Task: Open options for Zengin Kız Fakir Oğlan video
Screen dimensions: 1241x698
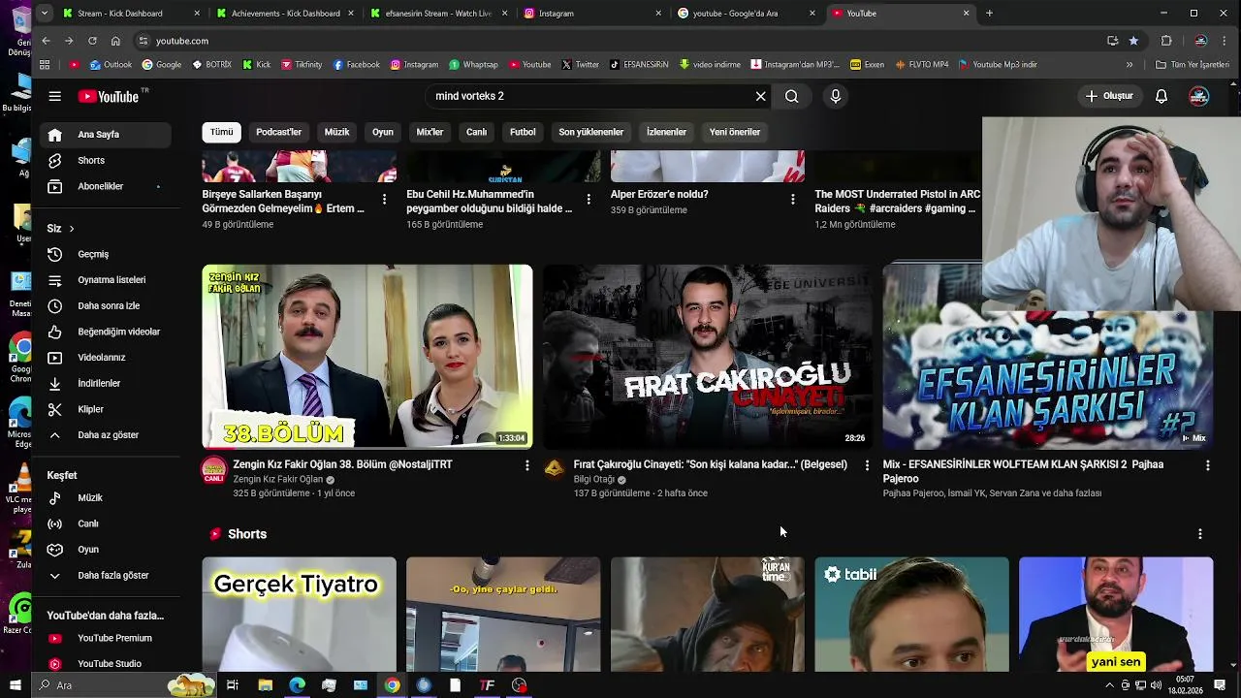Action: 527,465
